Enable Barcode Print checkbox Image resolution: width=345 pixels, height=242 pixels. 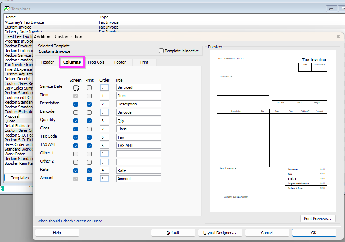point(89,112)
